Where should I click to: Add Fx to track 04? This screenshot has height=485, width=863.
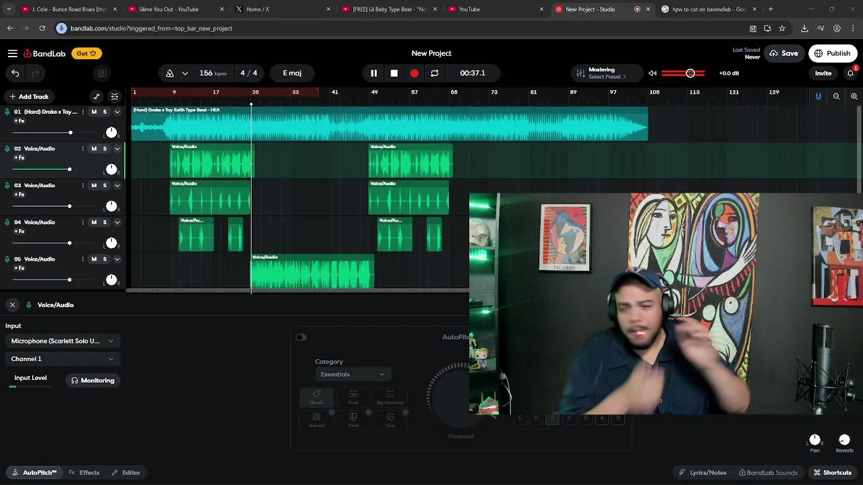(x=20, y=232)
